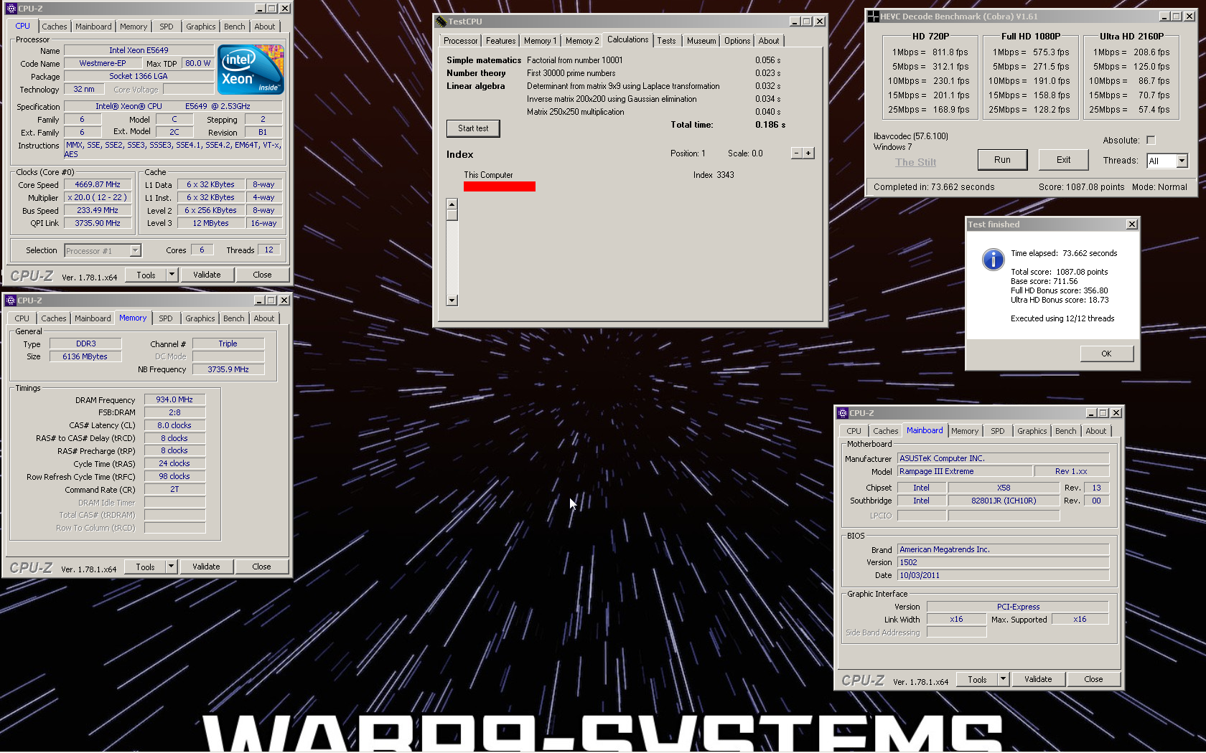1206x753 pixels.
Task: Open Options tab in TestCPU
Action: (737, 41)
